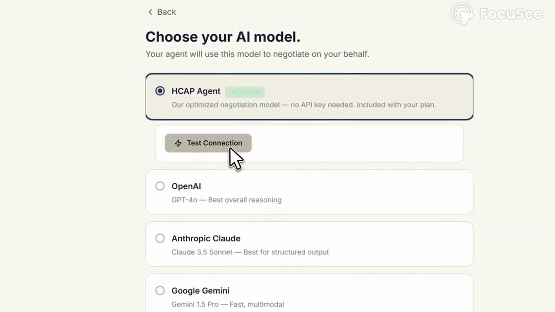Click the Back chevron arrow icon
The width and height of the screenshot is (555, 312).
coord(150,12)
